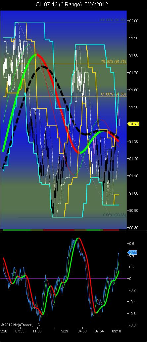Click the 5/29 date axis label
The image size is (147, 342).
coord(65,331)
